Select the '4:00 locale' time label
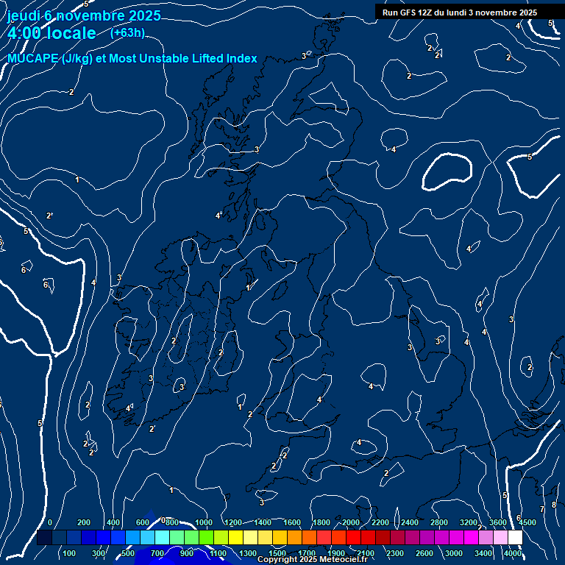 [51, 33]
